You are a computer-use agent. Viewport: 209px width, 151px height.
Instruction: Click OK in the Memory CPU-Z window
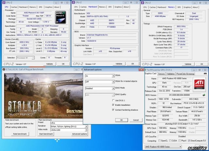pyautogui.click(x=202, y=64)
